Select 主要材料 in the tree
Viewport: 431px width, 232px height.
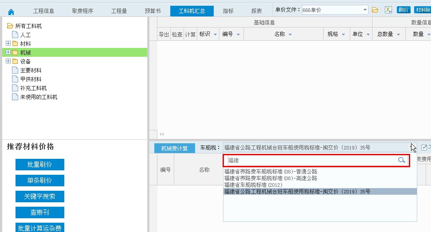click(x=31, y=71)
